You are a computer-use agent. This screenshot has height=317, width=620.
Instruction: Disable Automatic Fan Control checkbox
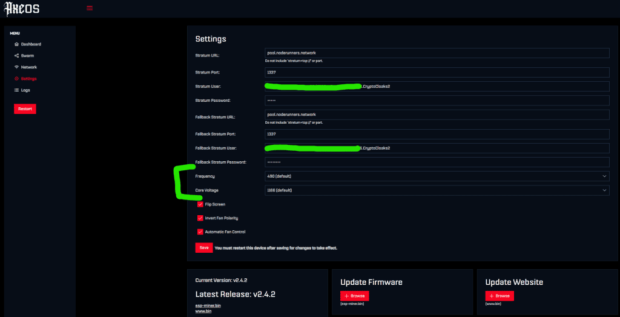click(x=200, y=232)
